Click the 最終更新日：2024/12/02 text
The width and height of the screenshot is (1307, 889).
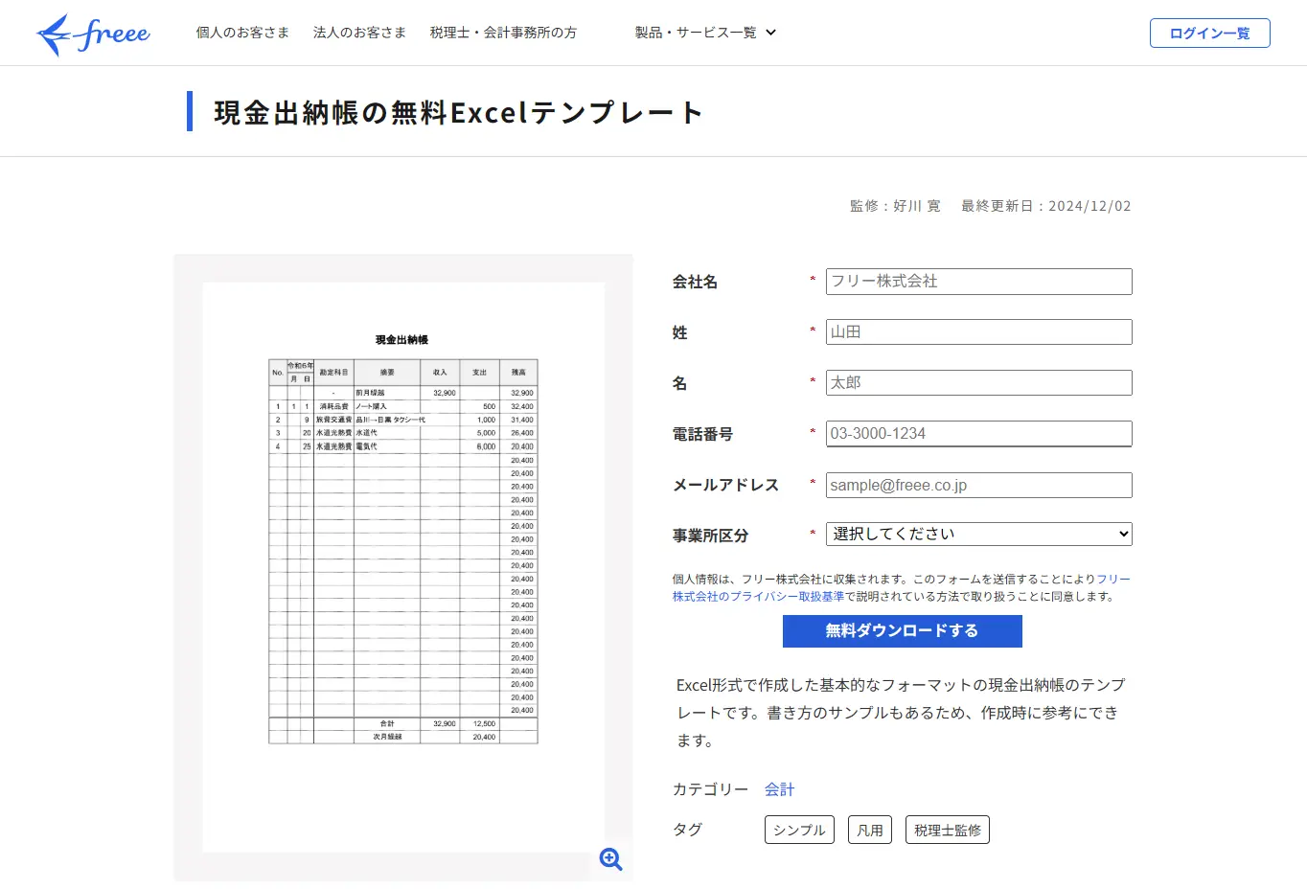click(1045, 206)
